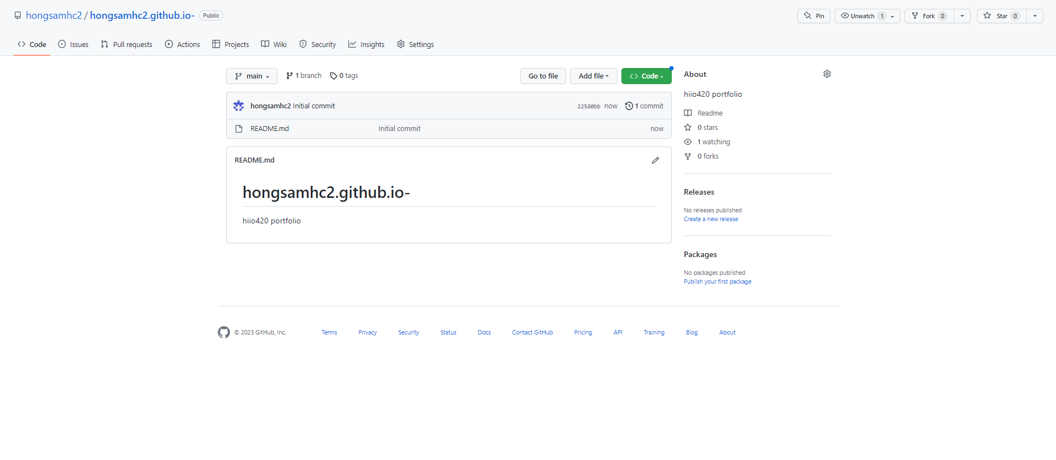
Task: Click the README.md heading of the preview box
Action: 254,160
